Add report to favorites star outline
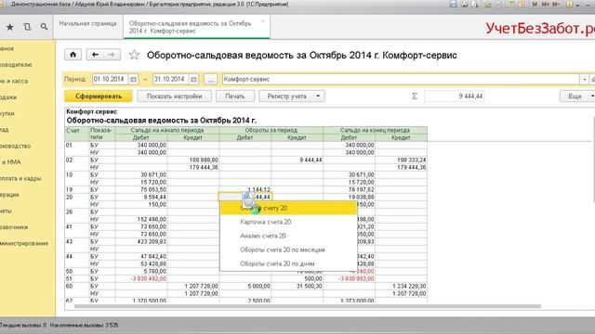Viewport: 595px width, 334px height. point(134,55)
